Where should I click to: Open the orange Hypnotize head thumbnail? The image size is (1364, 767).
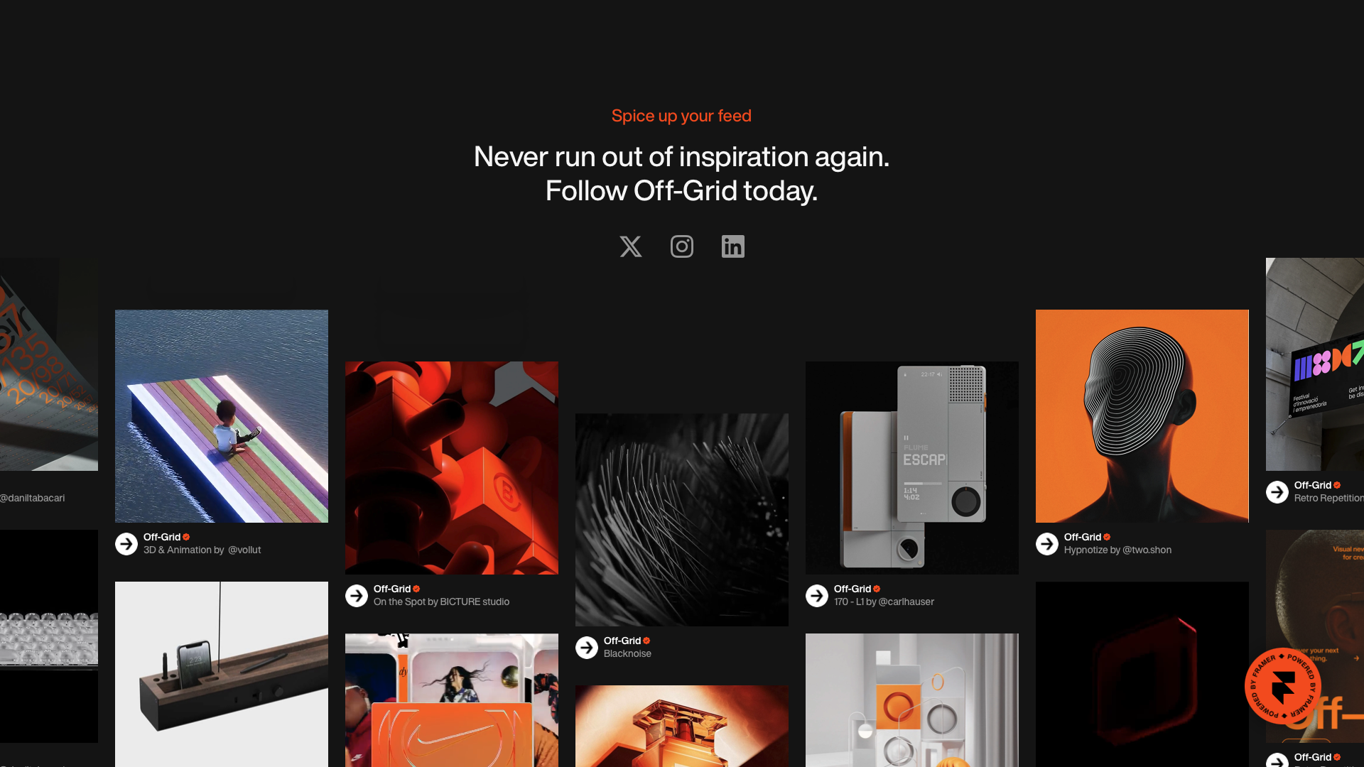click(1142, 416)
